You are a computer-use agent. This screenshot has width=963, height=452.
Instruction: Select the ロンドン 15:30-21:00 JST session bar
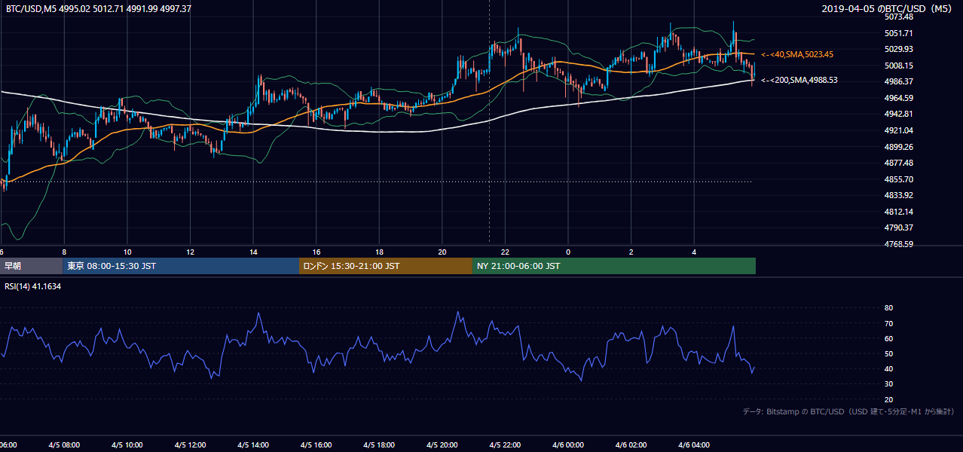click(385, 266)
